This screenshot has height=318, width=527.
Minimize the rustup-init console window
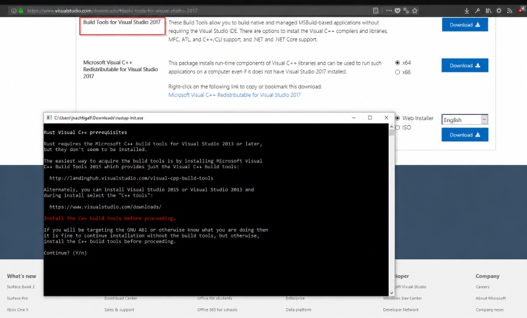pyautogui.click(x=354, y=118)
